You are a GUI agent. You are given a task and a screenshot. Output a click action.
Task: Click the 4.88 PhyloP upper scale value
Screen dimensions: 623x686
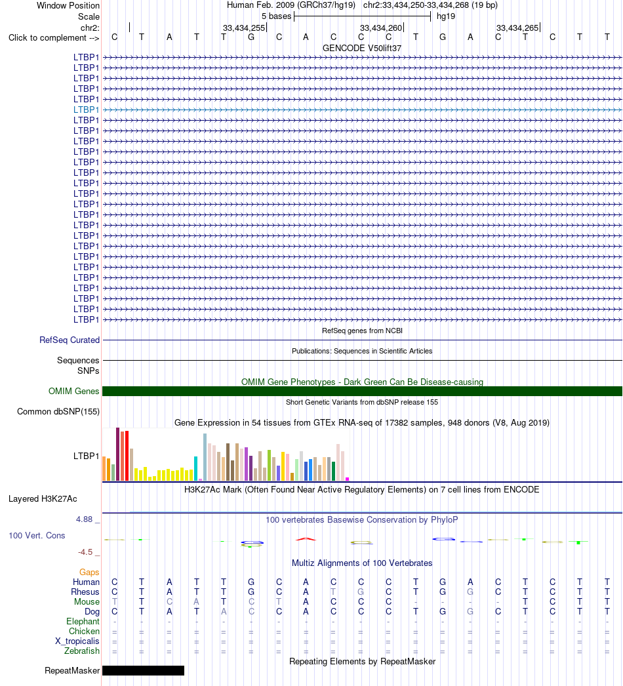84,519
